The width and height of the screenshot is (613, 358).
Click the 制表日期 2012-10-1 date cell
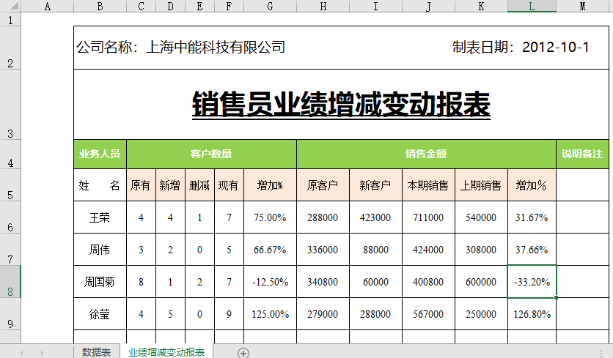tap(521, 48)
